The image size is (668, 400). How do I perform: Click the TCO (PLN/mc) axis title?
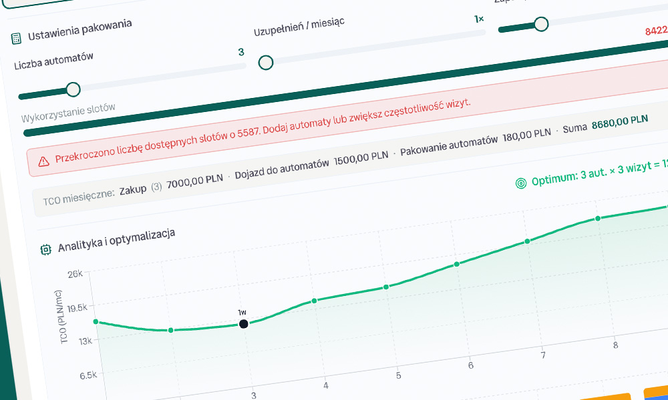[x=62, y=317]
